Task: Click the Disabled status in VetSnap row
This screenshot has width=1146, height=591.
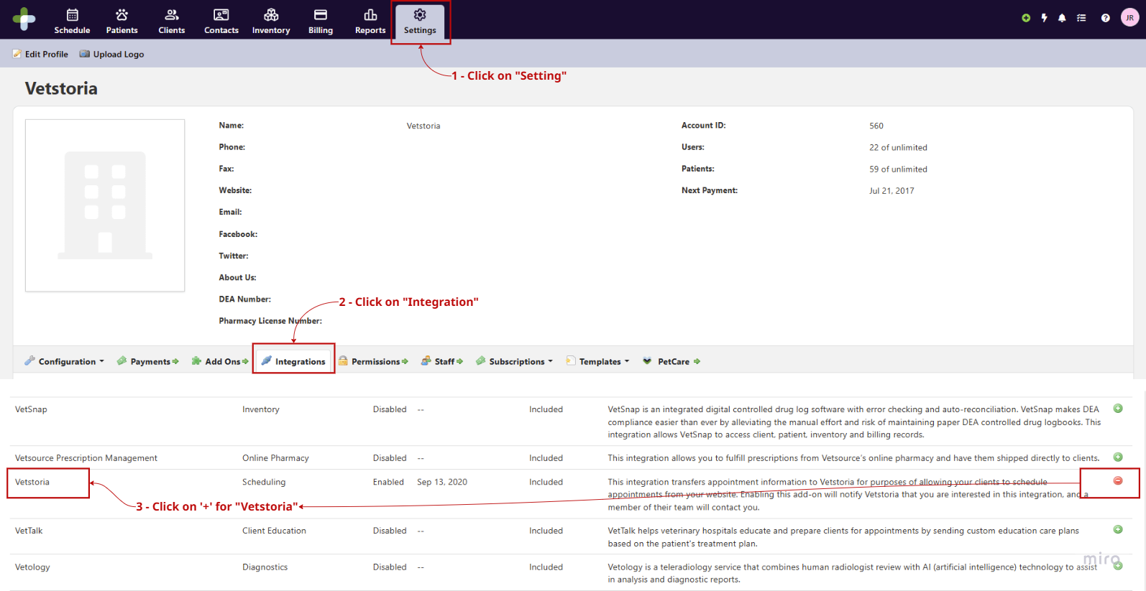Action: pos(390,409)
